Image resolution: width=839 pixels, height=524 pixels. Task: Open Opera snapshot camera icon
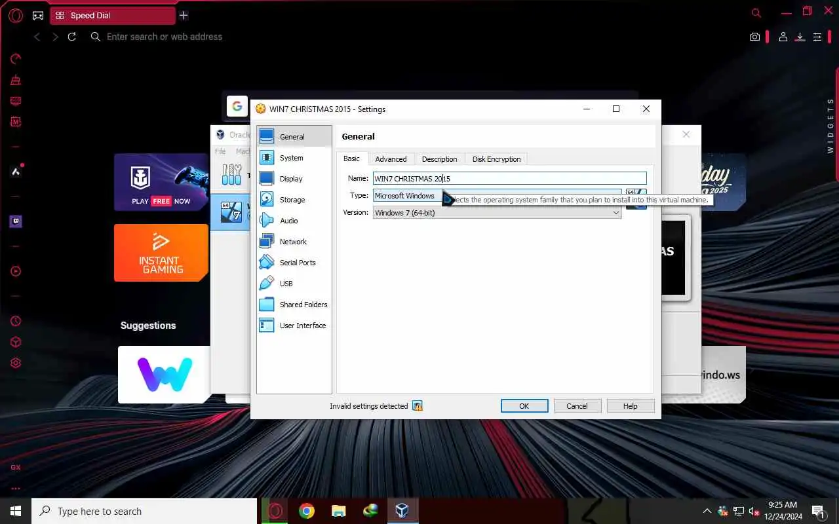pyautogui.click(x=755, y=37)
